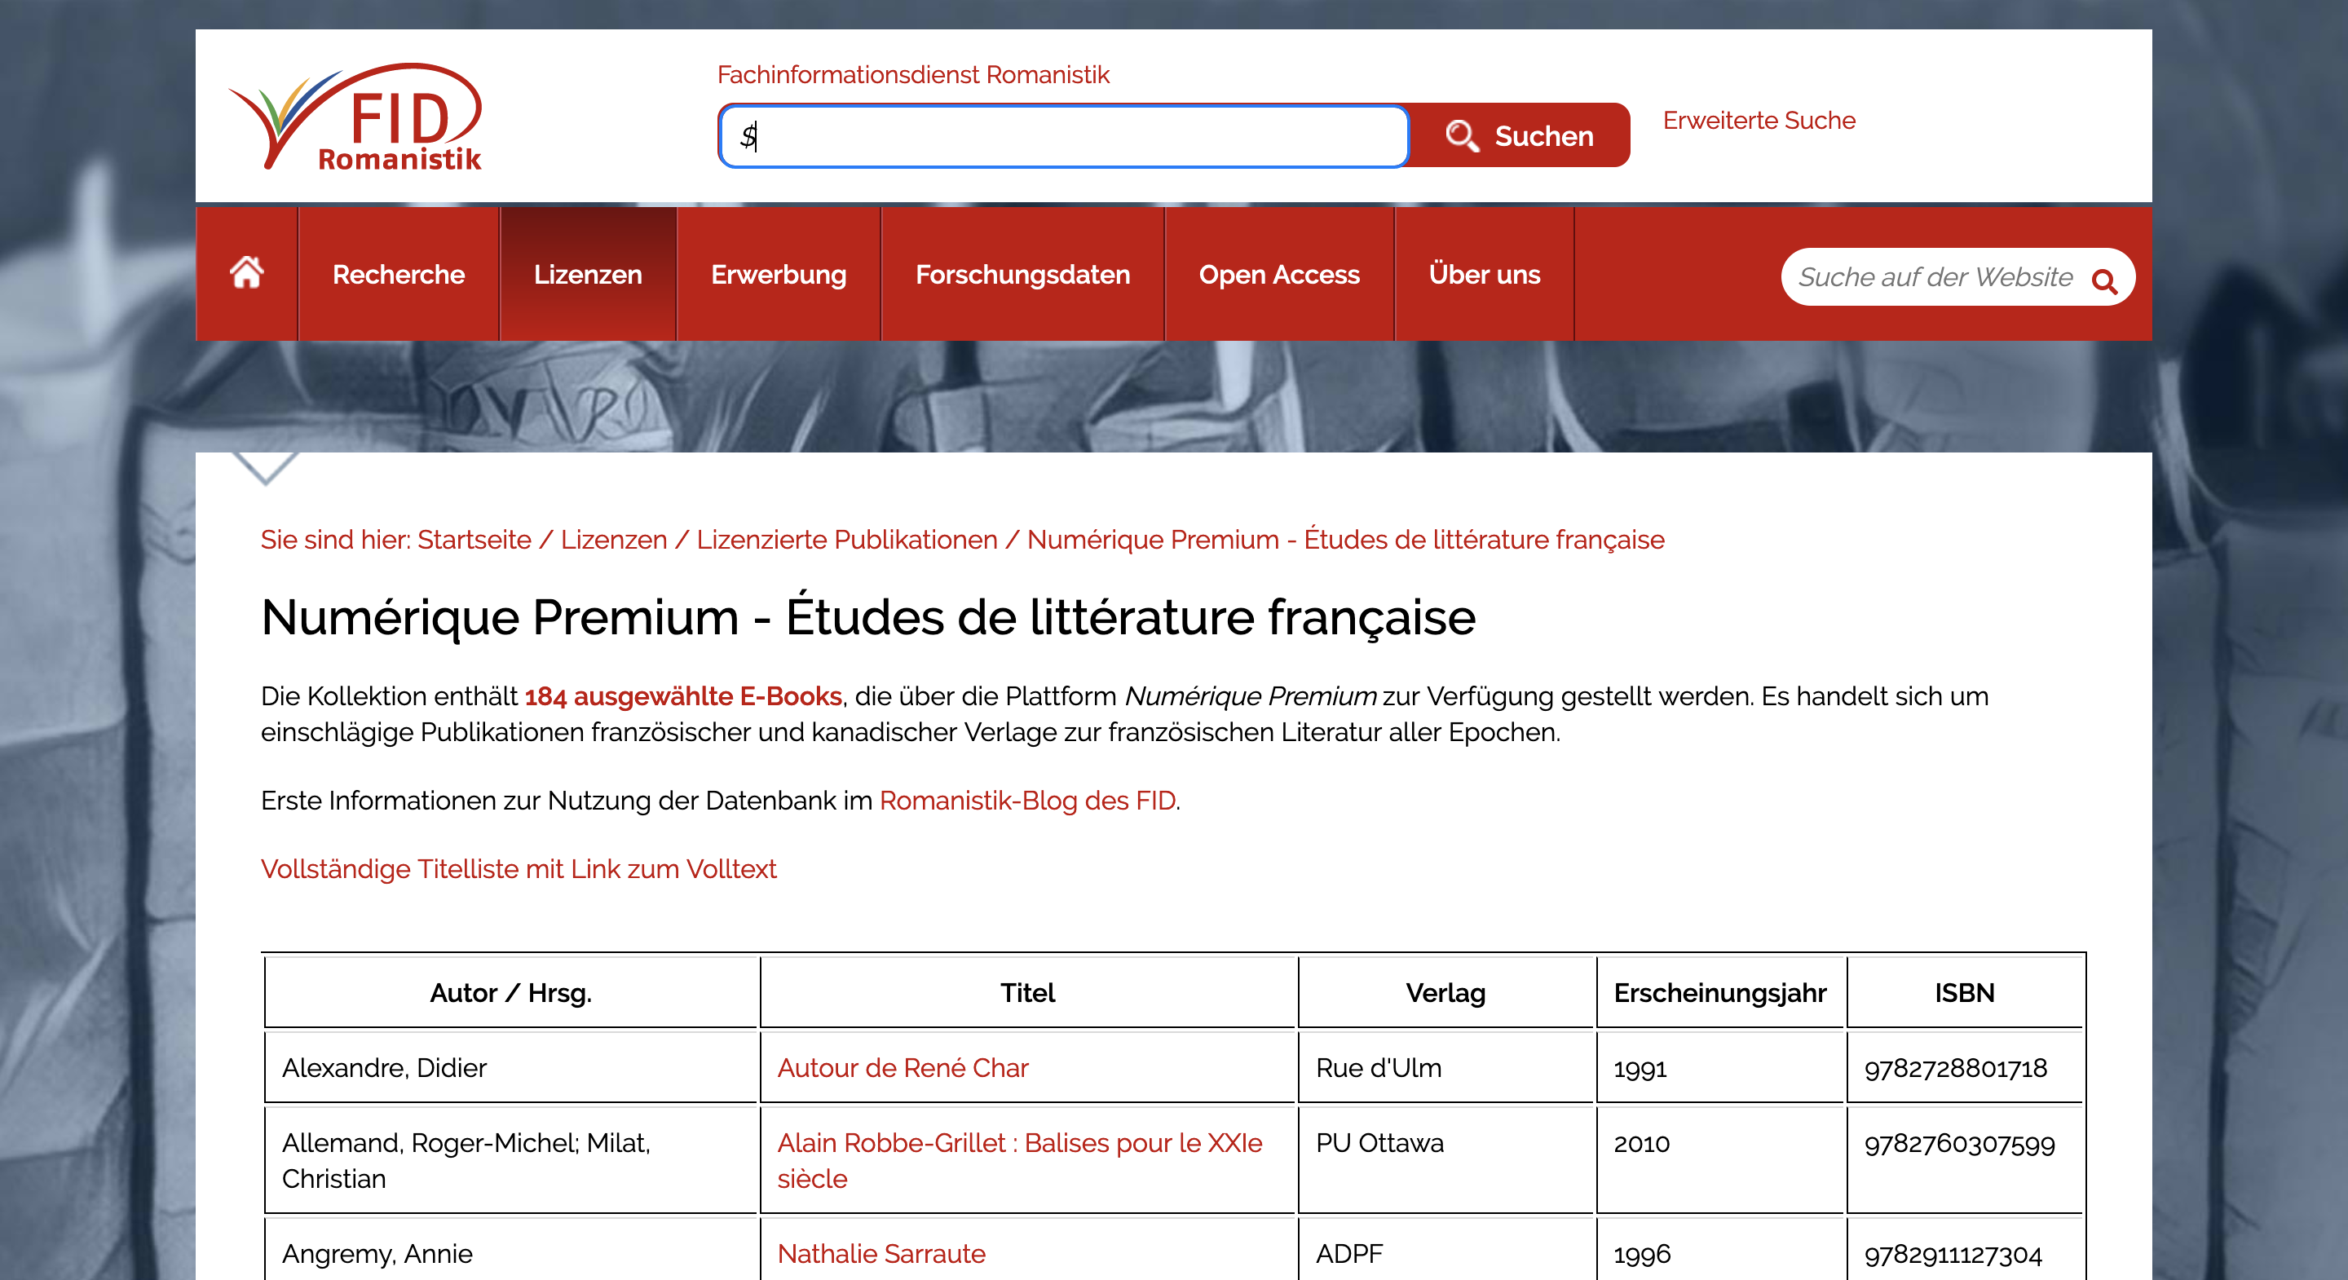The image size is (2348, 1280).
Task: Click the page heading 'Numérique Premium - Études de littérature française'
Action: [867, 617]
